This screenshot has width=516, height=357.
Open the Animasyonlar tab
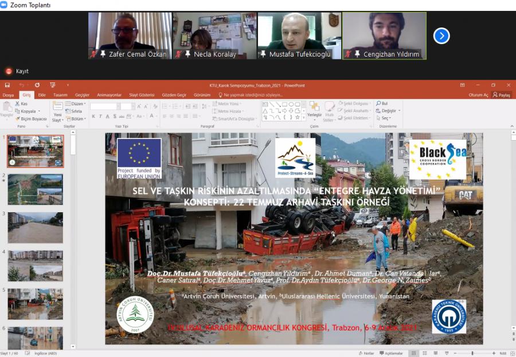tap(110, 95)
